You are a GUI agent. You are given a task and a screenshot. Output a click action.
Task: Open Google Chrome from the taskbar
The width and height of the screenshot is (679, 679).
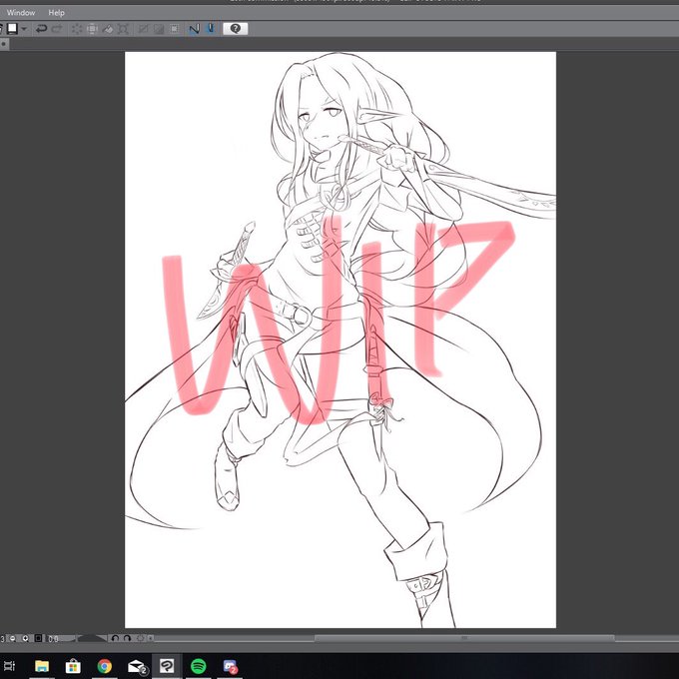pyautogui.click(x=105, y=666)
